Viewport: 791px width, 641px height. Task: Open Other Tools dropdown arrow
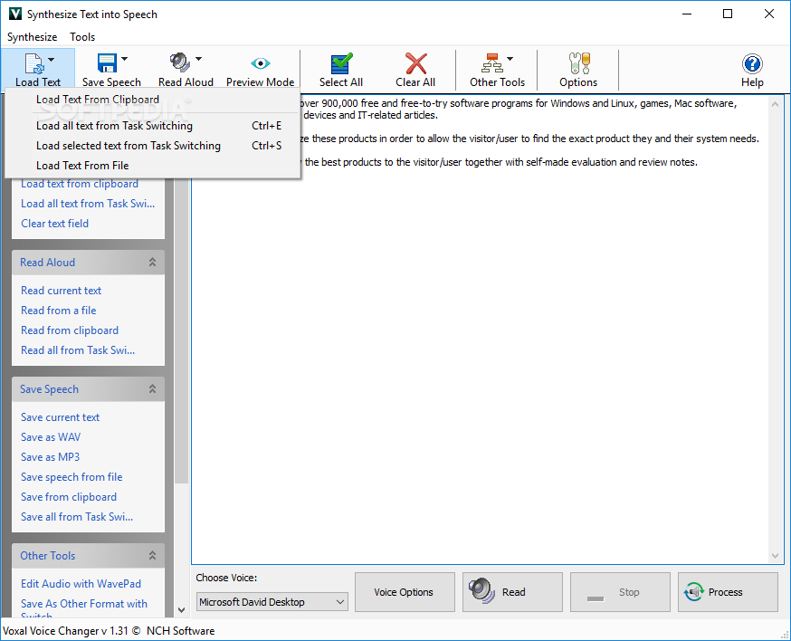point(510,59)
